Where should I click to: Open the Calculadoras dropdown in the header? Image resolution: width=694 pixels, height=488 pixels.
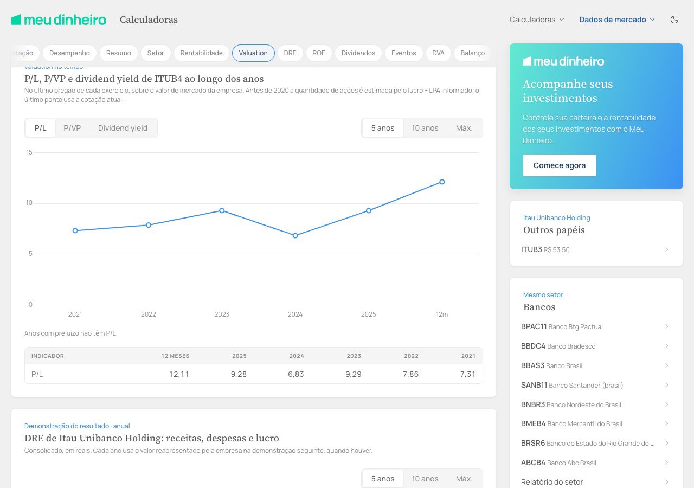537,20
